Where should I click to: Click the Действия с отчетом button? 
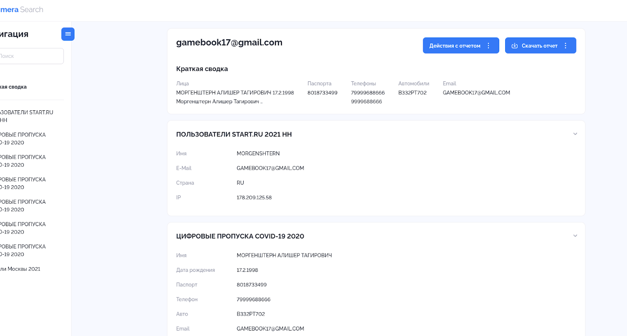455,46
